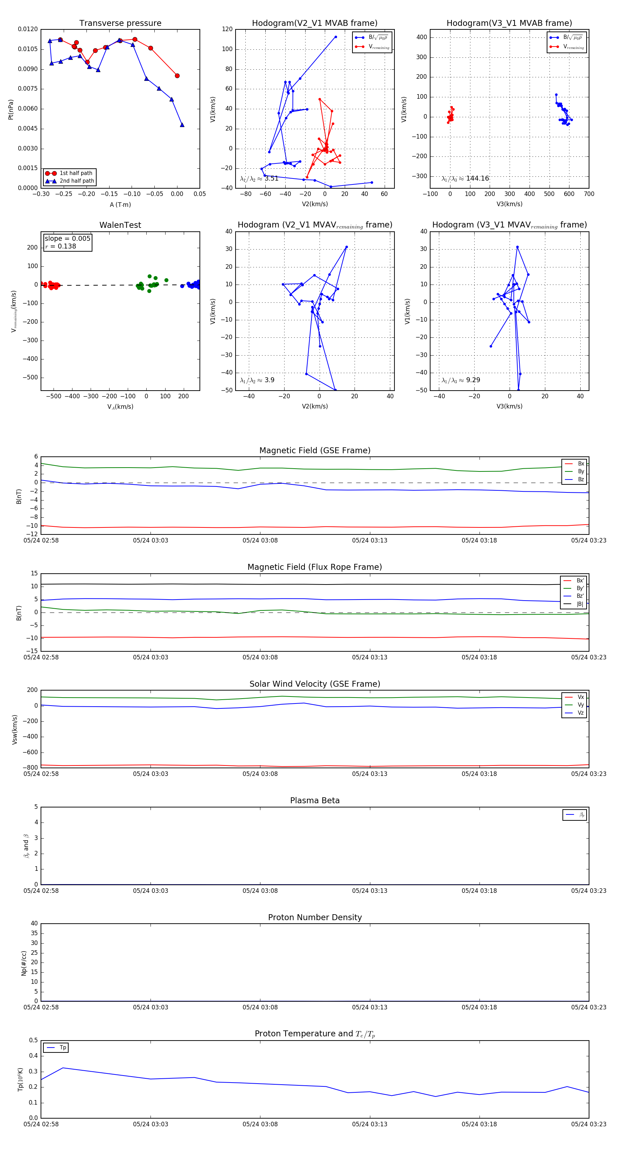Click the "Transverse pressure" plot title

120,23
